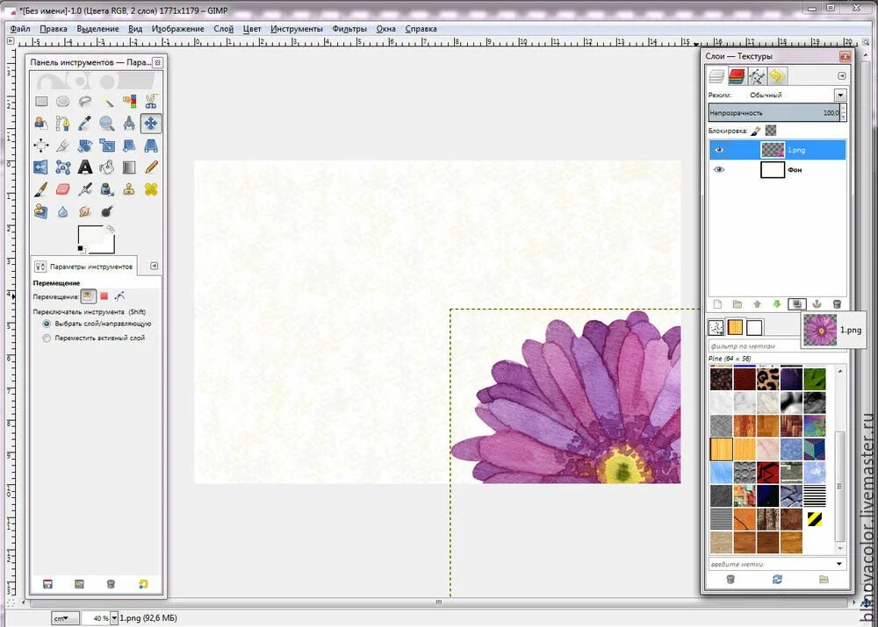Raise the layer with up arrow
The width and height of the screenshot is (878, 627).
[x=757, y=304]
